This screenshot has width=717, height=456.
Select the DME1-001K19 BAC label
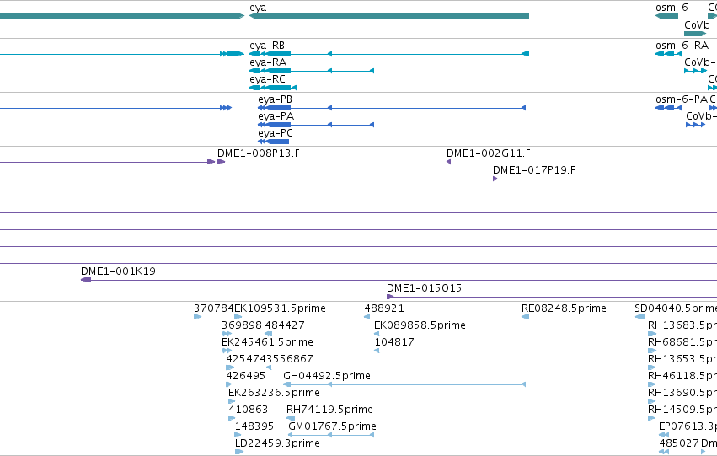[x=118, y=271]
